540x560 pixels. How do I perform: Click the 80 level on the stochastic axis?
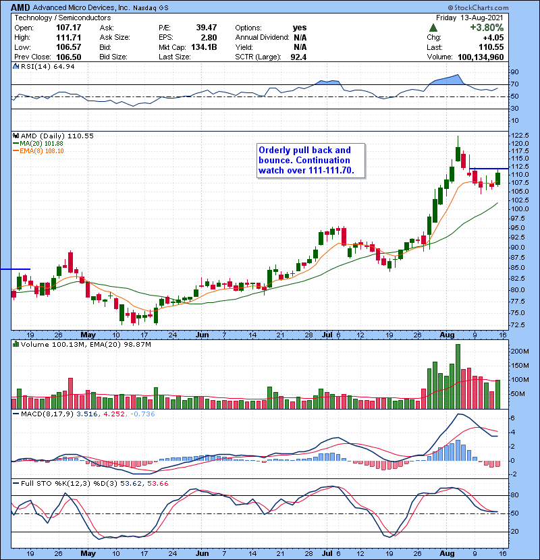(x=515, y=495)
